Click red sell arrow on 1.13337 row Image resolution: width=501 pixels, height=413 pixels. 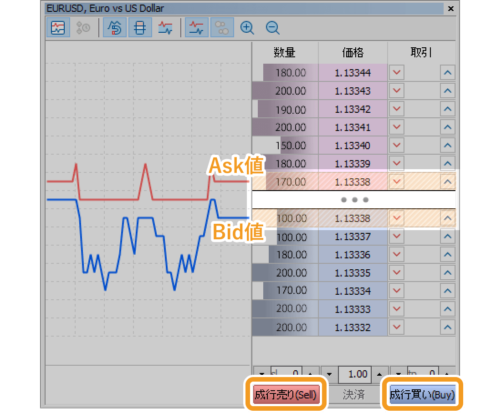[x=397, y=237]
